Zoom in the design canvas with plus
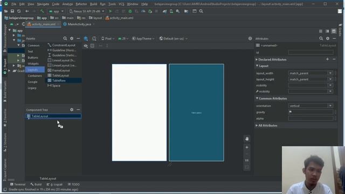Image resolution: width=345 pixels, height=194 pixels. click(247, 147)
